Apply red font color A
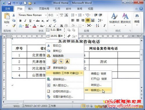 [35, 26]
